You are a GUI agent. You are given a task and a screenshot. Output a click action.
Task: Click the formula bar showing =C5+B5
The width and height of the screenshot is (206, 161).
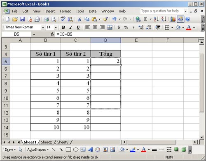129,34
